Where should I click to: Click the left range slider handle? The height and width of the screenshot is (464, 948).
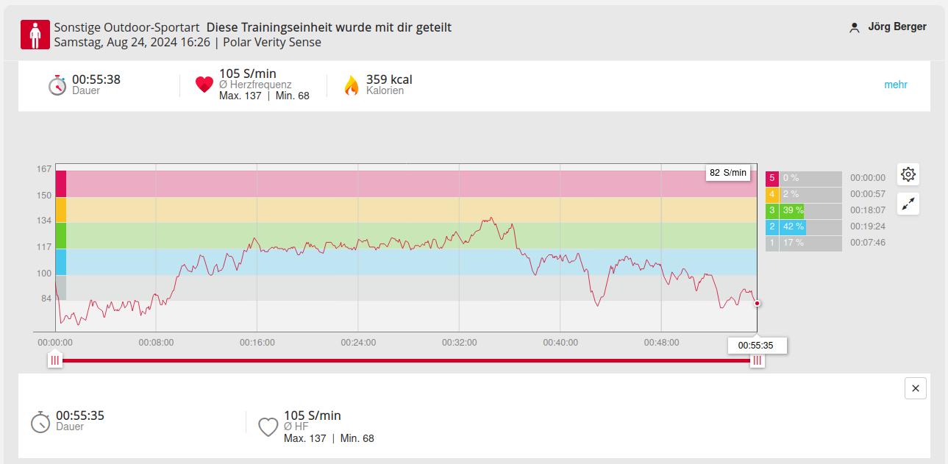coord(54,360)
